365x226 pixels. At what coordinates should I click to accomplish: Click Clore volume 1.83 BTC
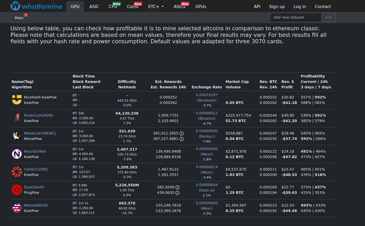(235, 175)
